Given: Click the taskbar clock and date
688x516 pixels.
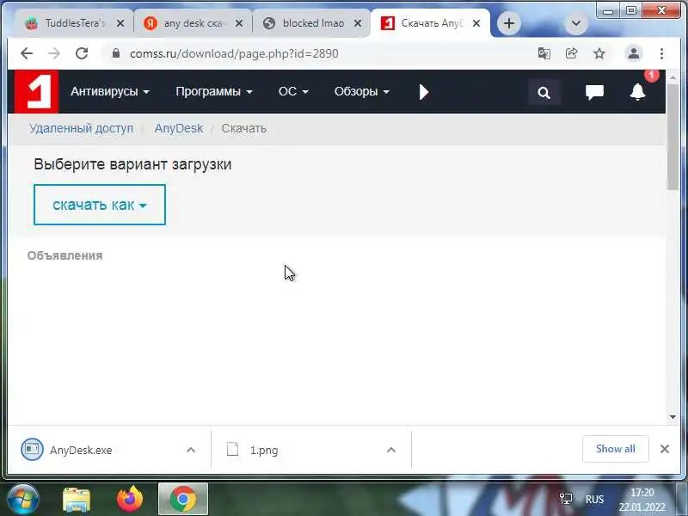Looking at the screenshot, I should pyautogui.click(x=642, y=500).
